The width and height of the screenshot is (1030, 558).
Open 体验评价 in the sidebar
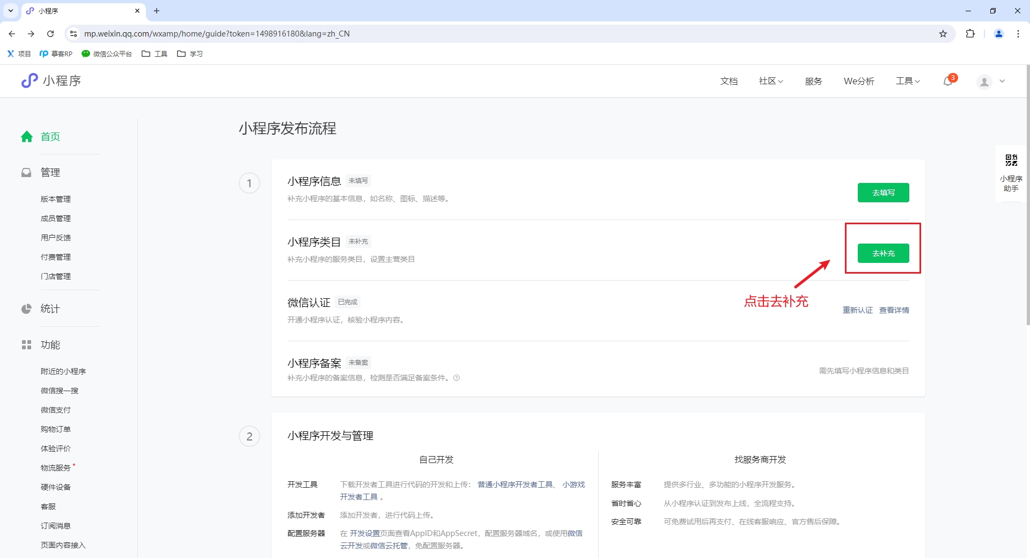56,449
